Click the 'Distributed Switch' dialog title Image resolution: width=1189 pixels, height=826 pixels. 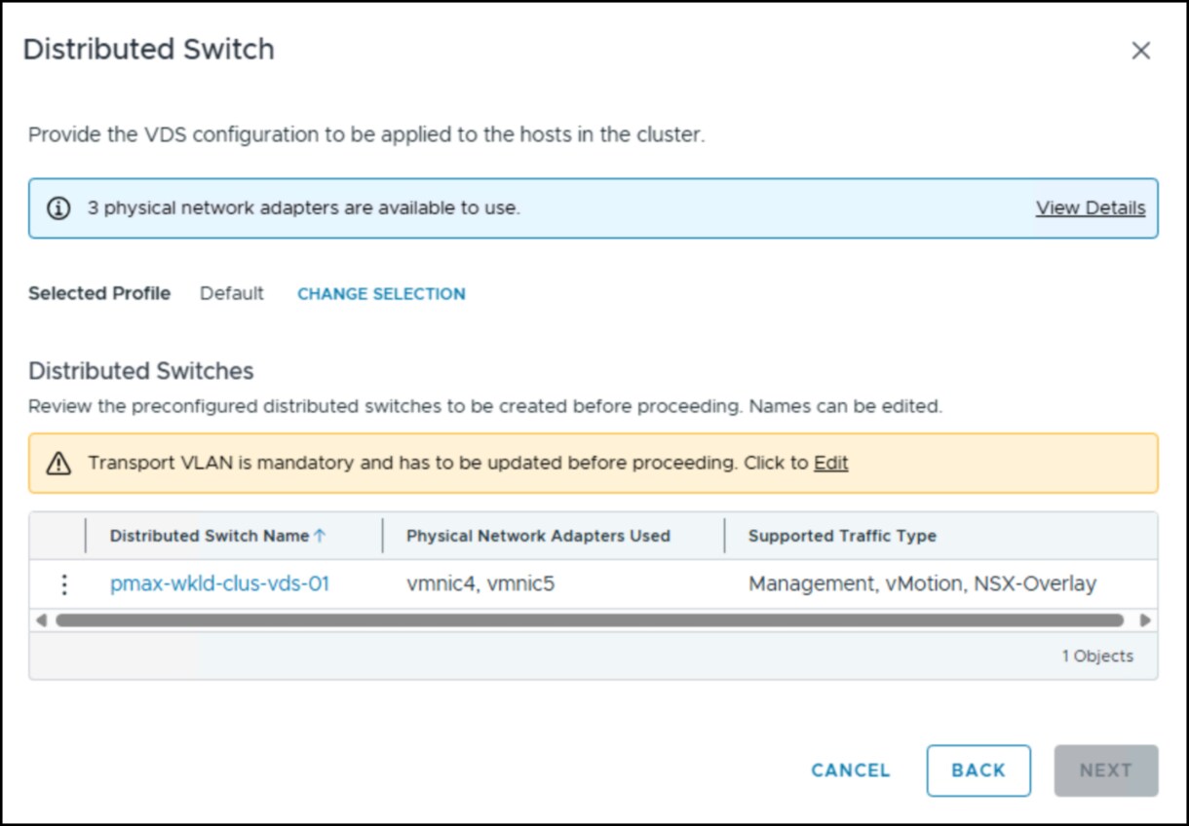pos(149,50)
